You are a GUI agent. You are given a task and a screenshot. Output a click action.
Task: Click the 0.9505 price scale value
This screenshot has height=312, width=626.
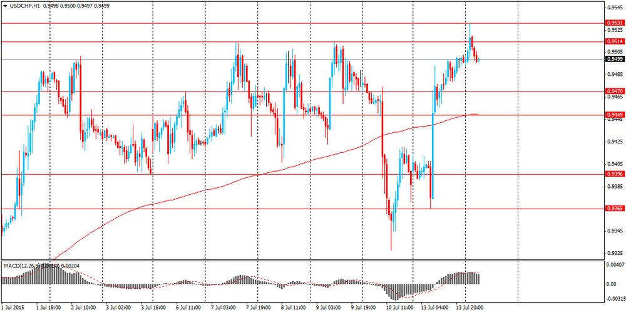(x=613, y=52)
